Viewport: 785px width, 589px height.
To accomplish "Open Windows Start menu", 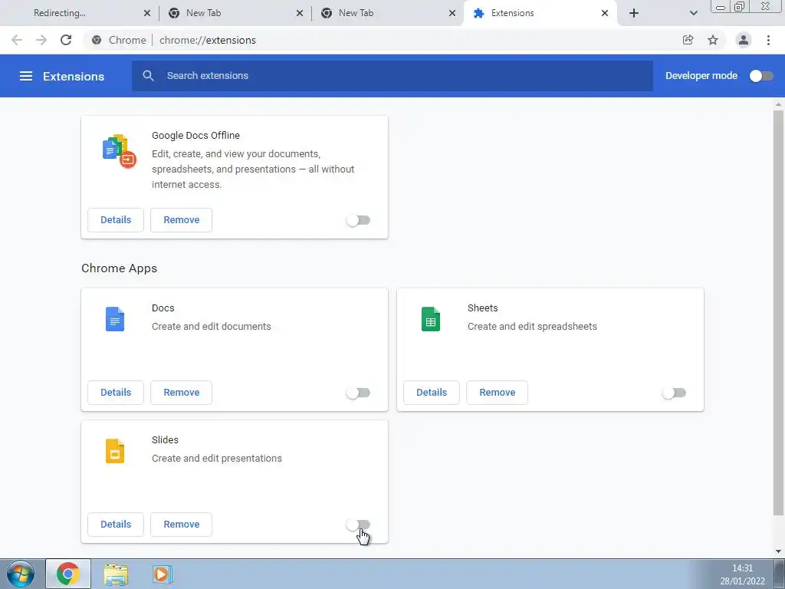I will 21,574.
